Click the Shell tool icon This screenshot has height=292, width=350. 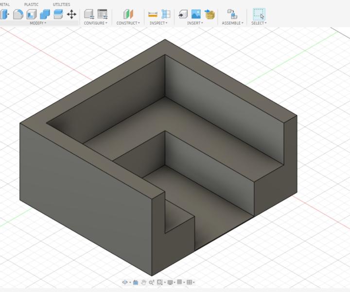pyautogui.click(x=32, y=14)
